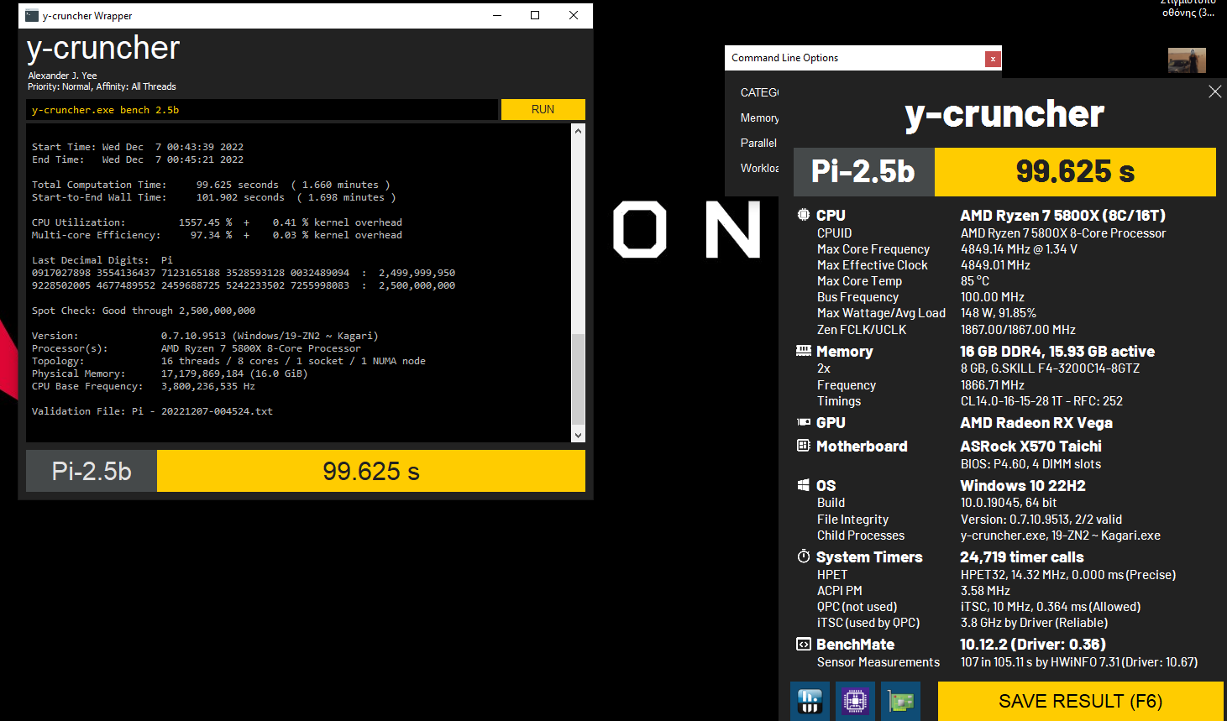1227x721 pixels.
Task: Minimize the y-cruncher Wrapper window
Action: (497, 15)
